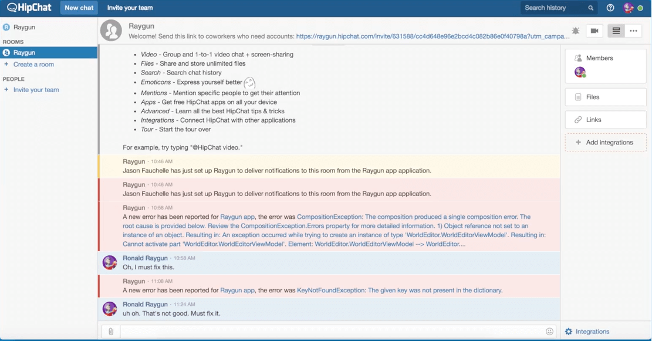The image size is (652, 341).
Task: Start a video call with camera icon
Action: [594, 31]
